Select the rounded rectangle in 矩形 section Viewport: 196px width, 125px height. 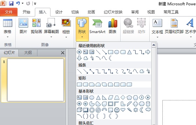point(86,84)
